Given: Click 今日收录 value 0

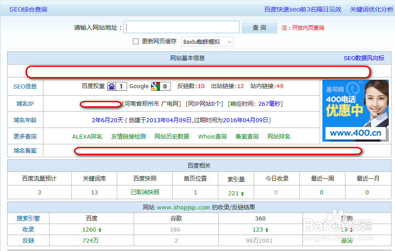Looking at the screenshot, I should pyautogui.click(x=276, y=192).
